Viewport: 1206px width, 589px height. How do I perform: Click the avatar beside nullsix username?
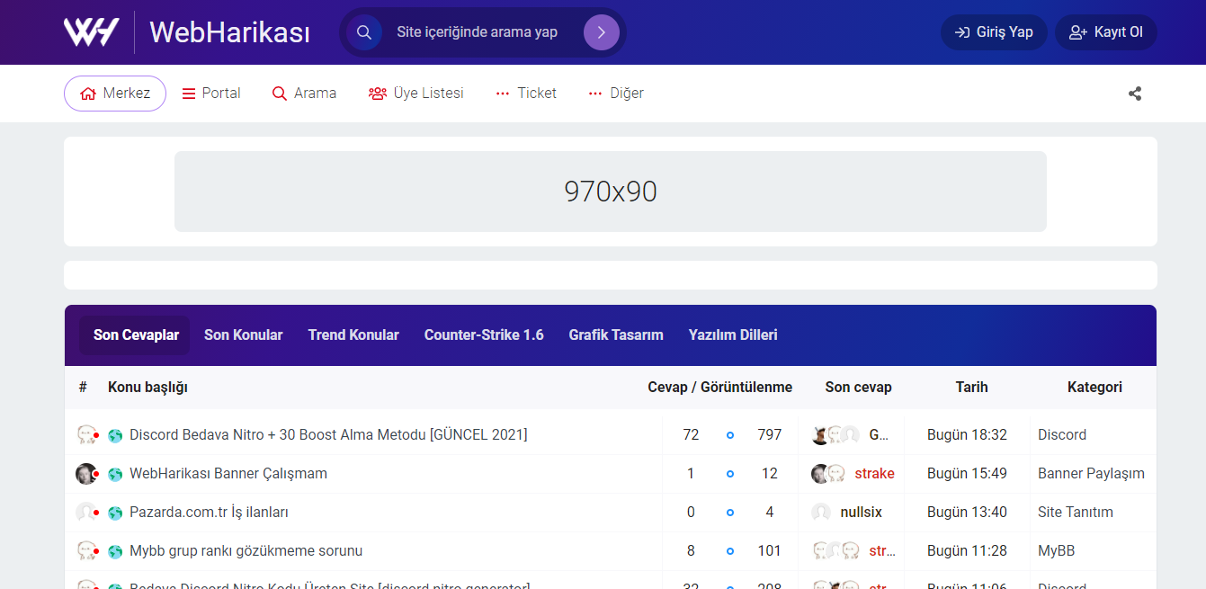pyautogui.click(x=821, y=513)
